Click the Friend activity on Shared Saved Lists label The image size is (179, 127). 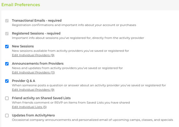pyautogui.click(x=41, y=98)
